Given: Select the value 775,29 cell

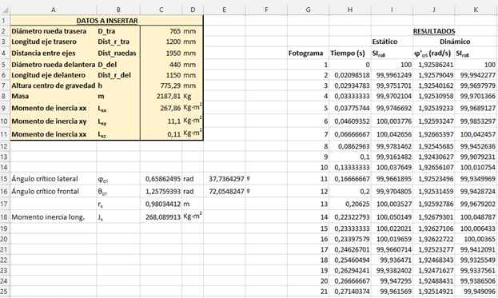Looking at the screenshot, I should [161, 85].
